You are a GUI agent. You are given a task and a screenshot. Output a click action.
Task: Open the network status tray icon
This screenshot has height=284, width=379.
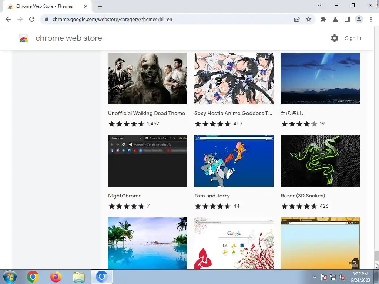pos(333,277)
